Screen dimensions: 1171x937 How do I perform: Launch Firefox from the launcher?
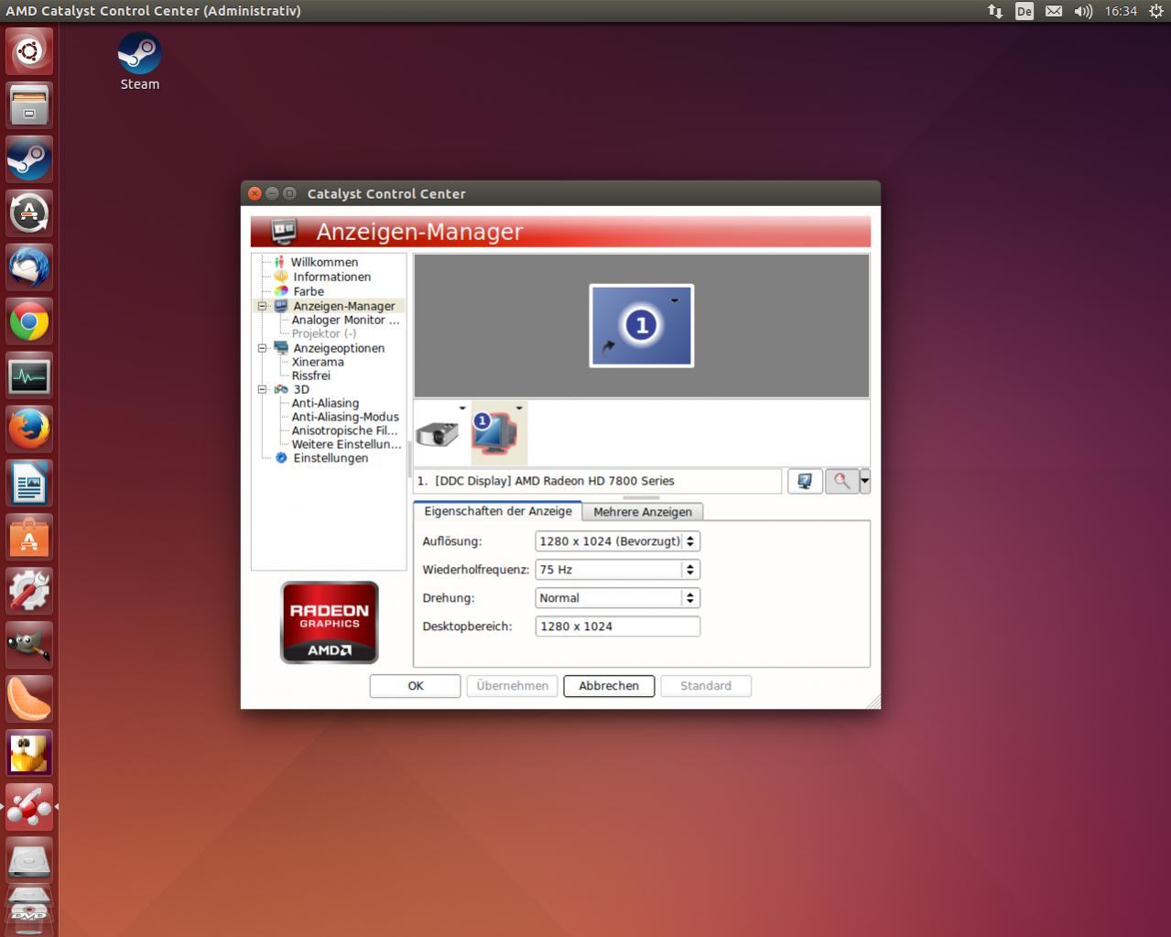[x=29, y=430]
